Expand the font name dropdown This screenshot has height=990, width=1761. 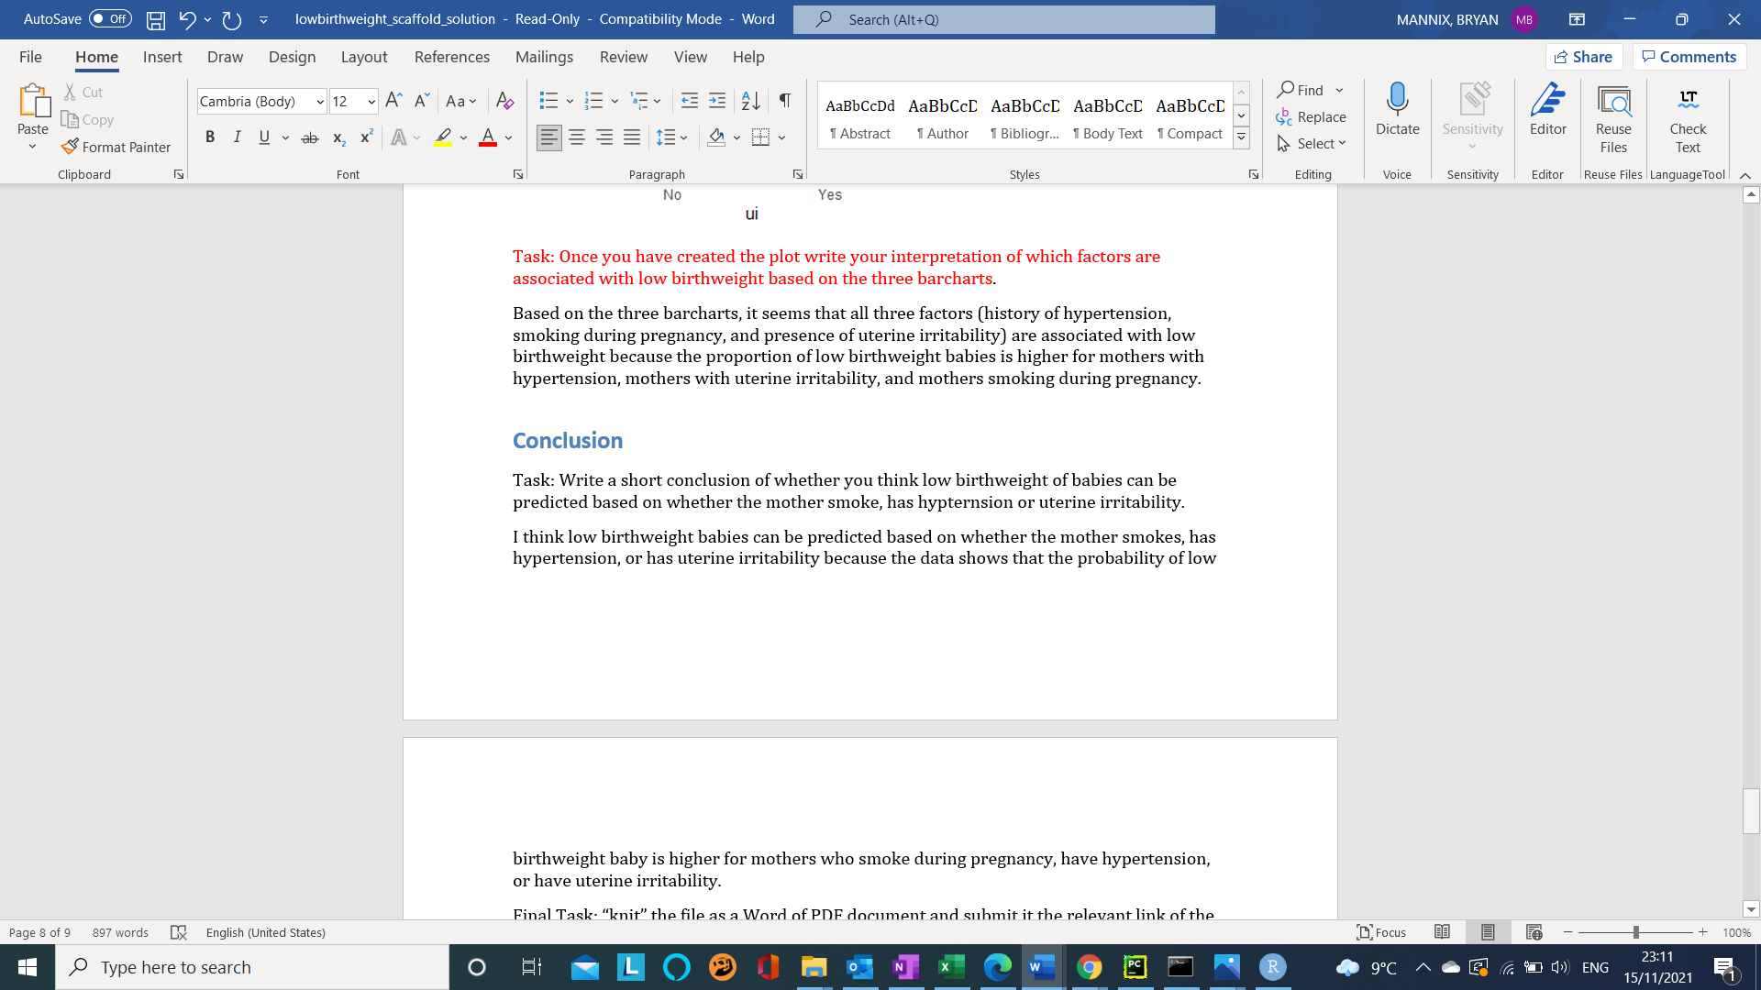pyautogui.click(x=320, y=102)
